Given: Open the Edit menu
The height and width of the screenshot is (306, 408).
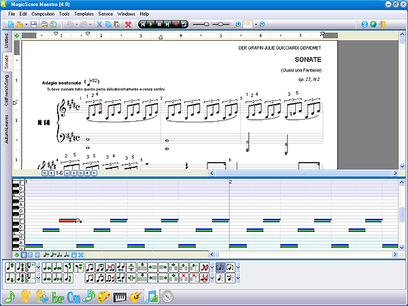Looking at the screenshot, I should point(23,14).
